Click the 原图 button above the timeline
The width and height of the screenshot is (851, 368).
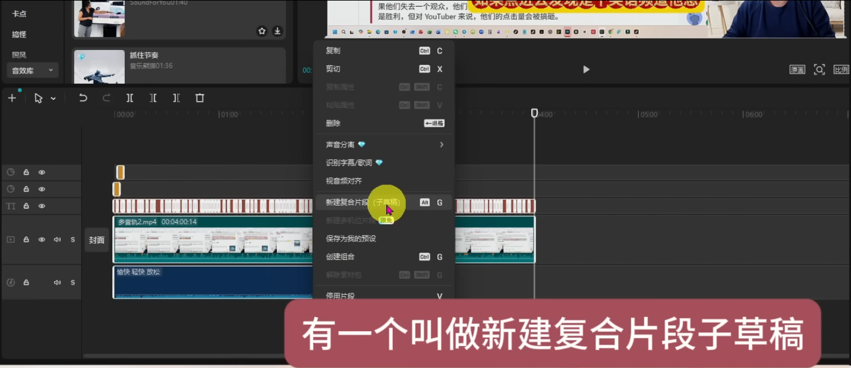797,70
